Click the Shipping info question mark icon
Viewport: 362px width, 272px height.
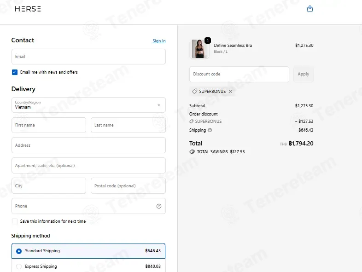[210, 130]
